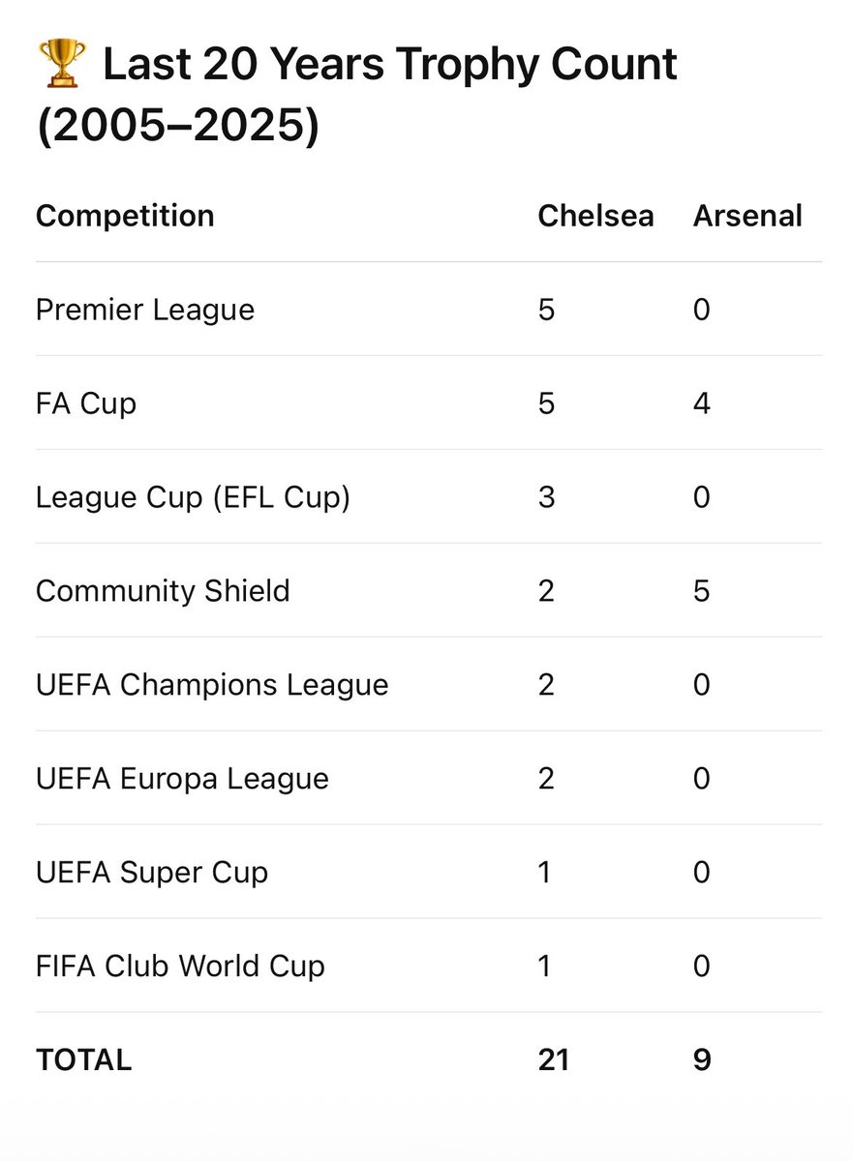Click the TOTAL row label
This screenshot has height=1161, width=853.
point(83,1059)
